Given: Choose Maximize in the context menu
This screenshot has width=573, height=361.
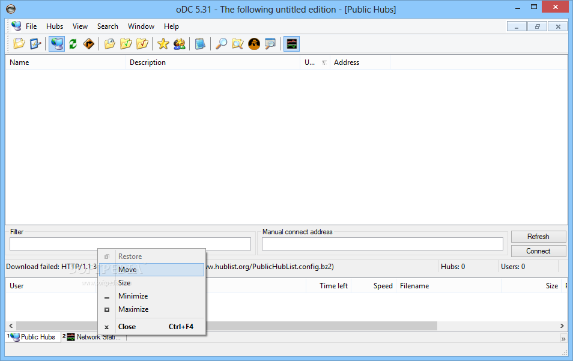Looking at the screenshot, I should [151, 309].
